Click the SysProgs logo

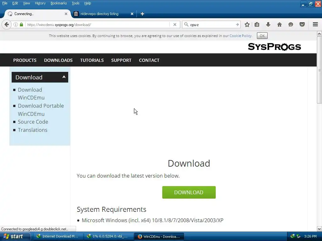point(274,47)
